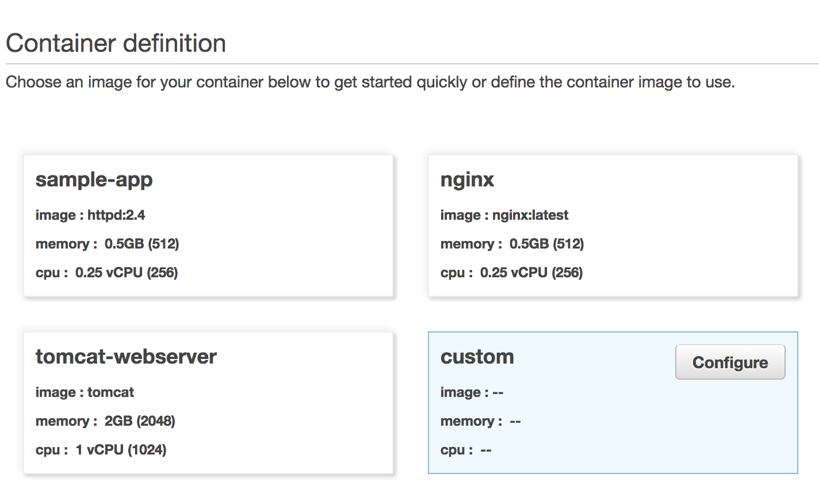Click the httpd:2.4 image line
Screen dimensions: 819x489
(x=90, y=215)
